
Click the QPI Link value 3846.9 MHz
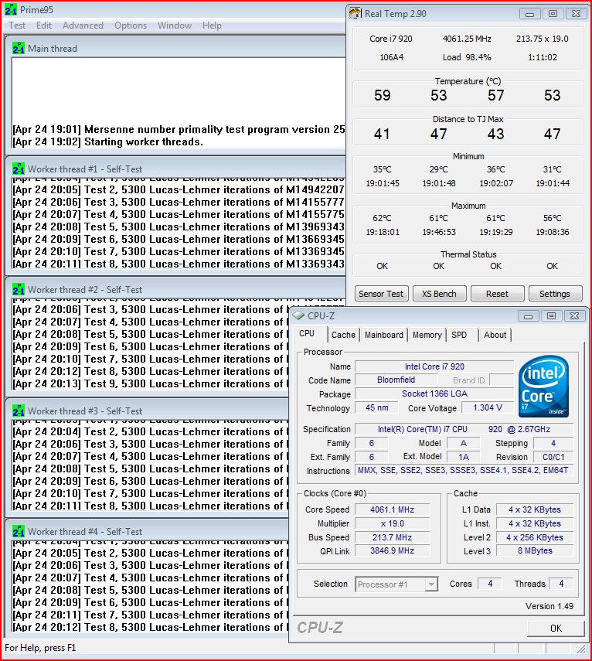coord(393,550)
